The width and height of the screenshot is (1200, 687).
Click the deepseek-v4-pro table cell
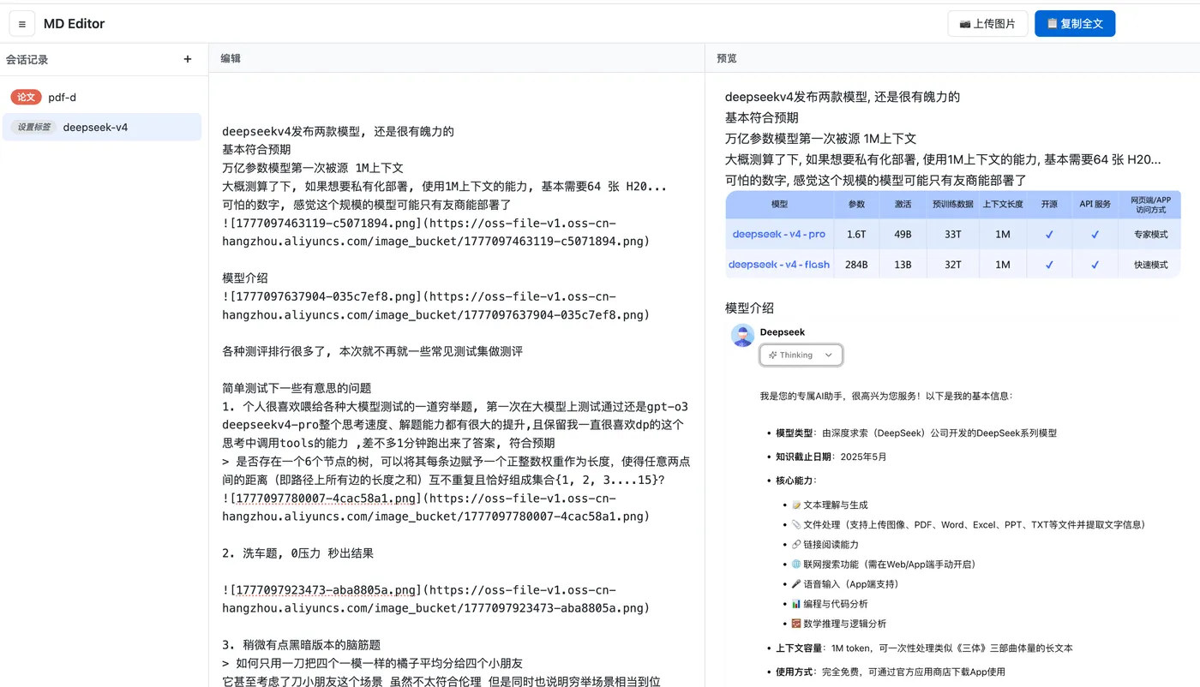coord(779,234)
